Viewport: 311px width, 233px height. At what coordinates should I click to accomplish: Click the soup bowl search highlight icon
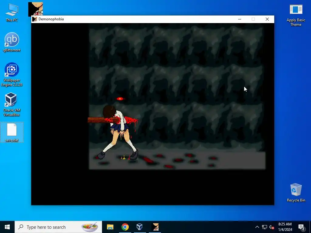[x=90, y=227]
